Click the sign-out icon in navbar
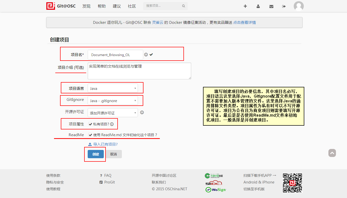This screenshot has width=347, height=198. click(284, 6)
